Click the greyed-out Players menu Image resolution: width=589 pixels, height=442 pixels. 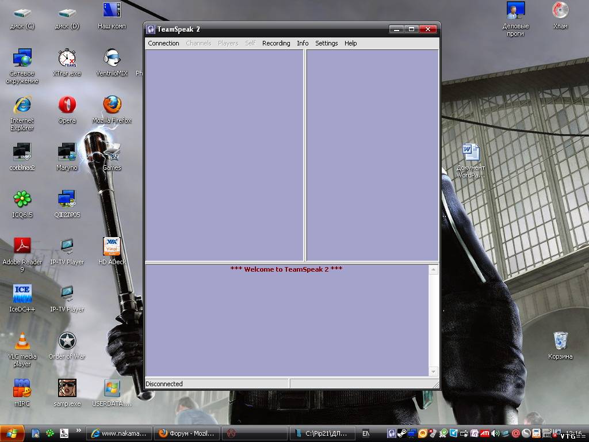pyautogui.click(x=228, y=43)
